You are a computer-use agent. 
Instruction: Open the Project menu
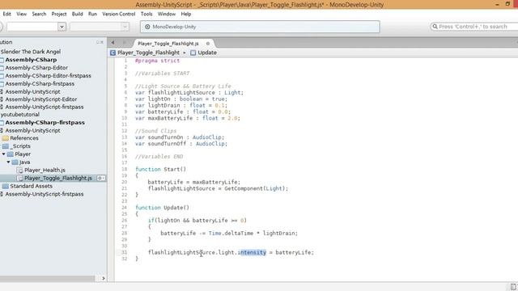pos(59,14)
